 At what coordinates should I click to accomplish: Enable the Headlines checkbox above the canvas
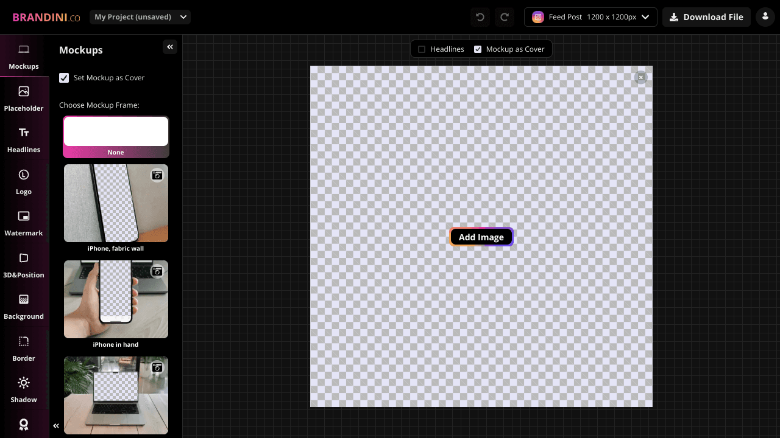coord(422,49)
